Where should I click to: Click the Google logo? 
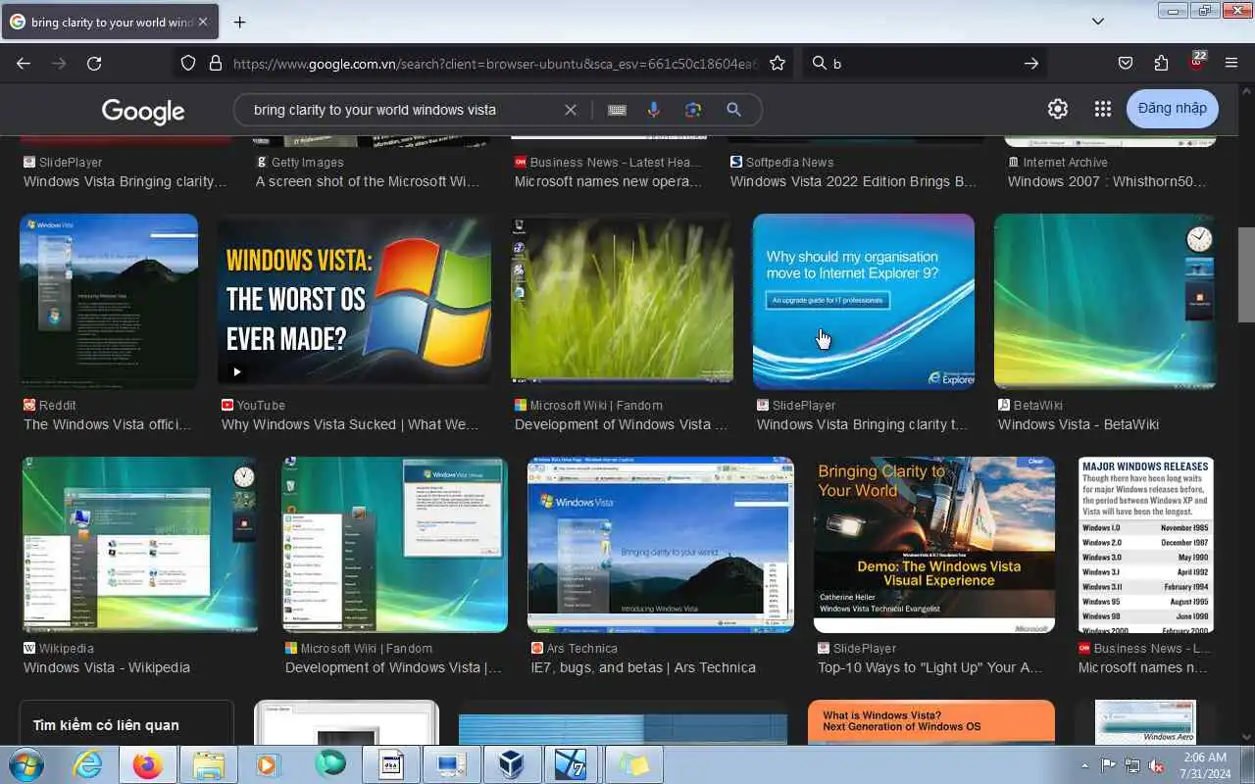[143, 111]
